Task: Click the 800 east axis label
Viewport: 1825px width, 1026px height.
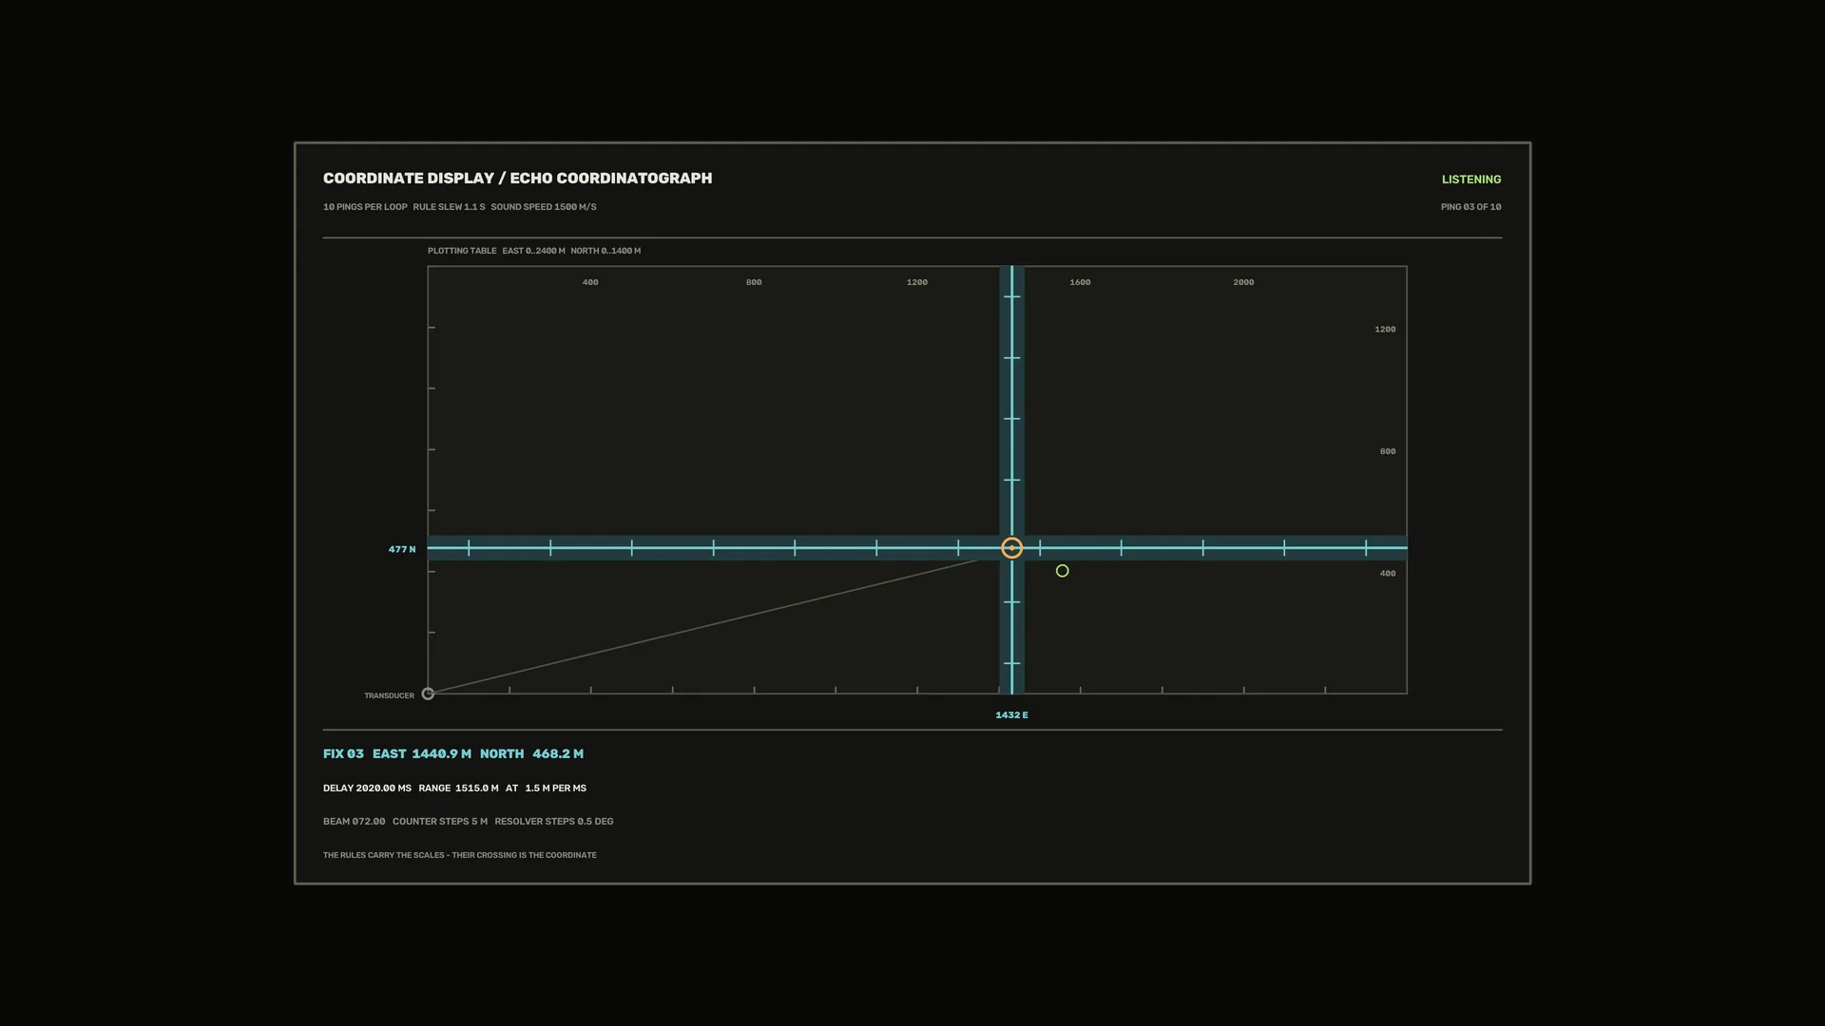Action: tap(754, 282)
